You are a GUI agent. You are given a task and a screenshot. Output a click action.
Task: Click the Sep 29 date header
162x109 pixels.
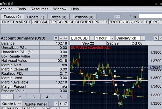(x=113, y=43)
